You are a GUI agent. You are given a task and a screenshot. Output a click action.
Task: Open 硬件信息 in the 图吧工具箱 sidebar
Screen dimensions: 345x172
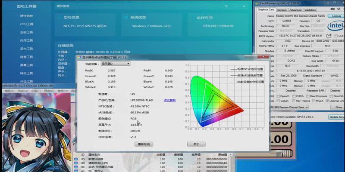click(x=26, y=16)
